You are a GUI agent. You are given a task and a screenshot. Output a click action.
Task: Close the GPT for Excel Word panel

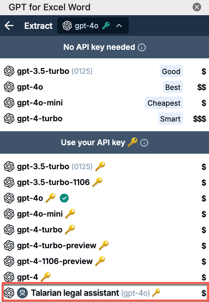[x=197, y=7]
